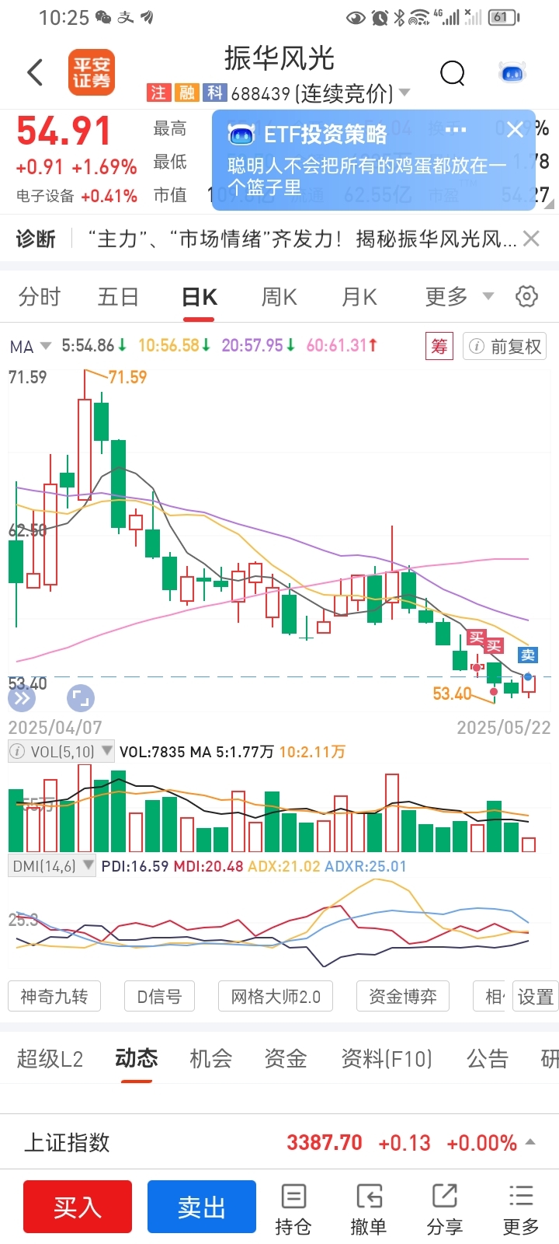The width and height of the screenshot is (559, 1244).
Task: Expand the 上证指数 index bar arrow
Action: (x=531, y=1141)
